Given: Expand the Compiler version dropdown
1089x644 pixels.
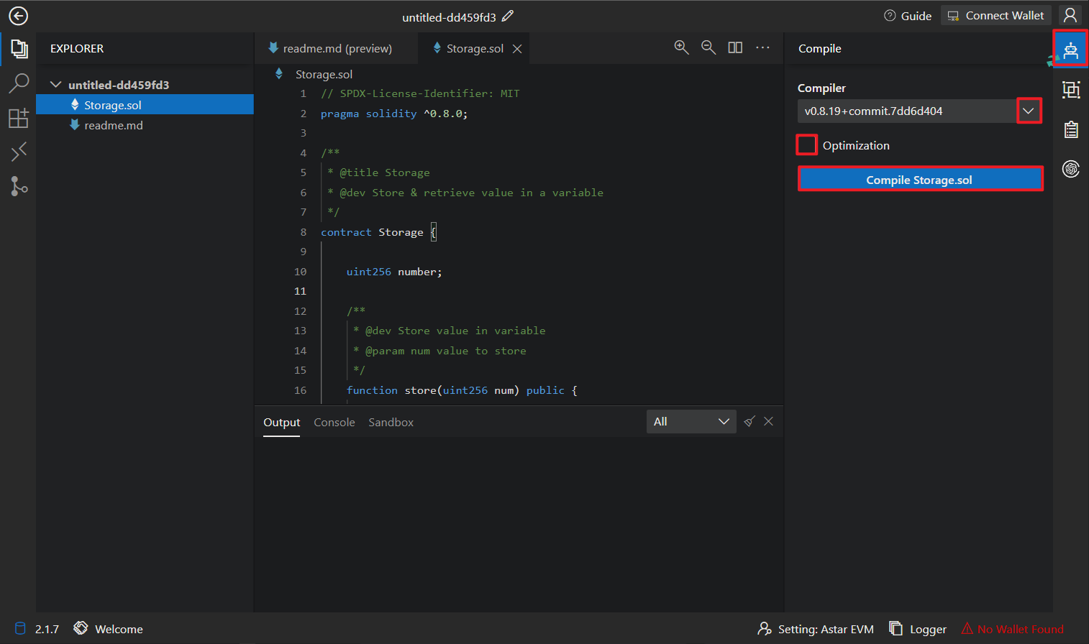Looking at the screenshot, I should point(1029,111).
